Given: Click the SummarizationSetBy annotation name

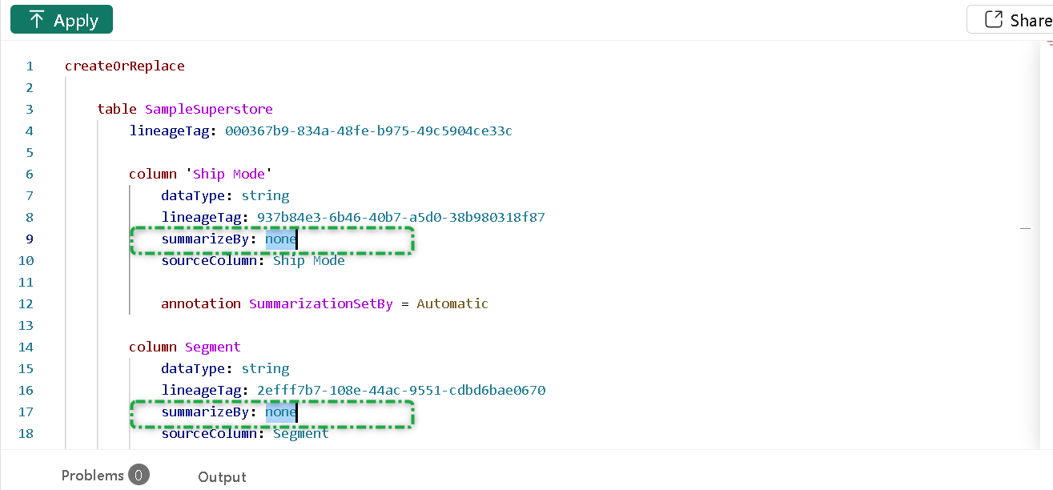Looking at the screenshot, I should [320, 303].
